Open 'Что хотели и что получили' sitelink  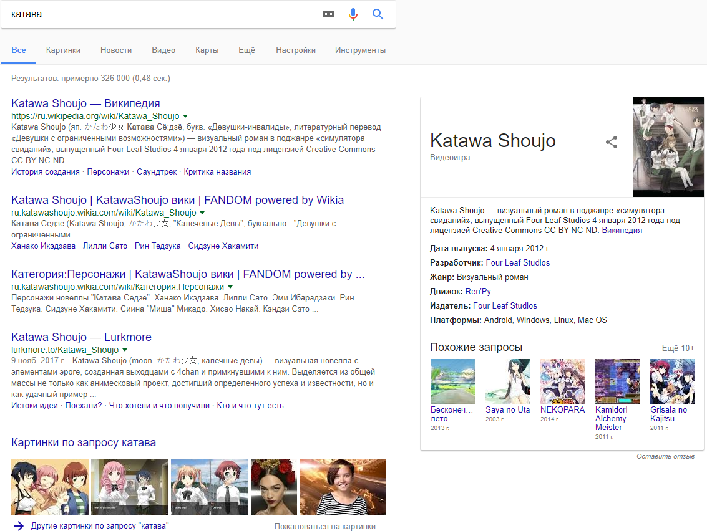[x=159, y=405]
